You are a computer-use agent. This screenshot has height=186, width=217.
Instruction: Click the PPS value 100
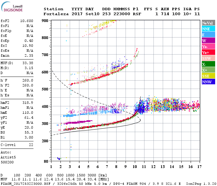click(x=176, y=14)
